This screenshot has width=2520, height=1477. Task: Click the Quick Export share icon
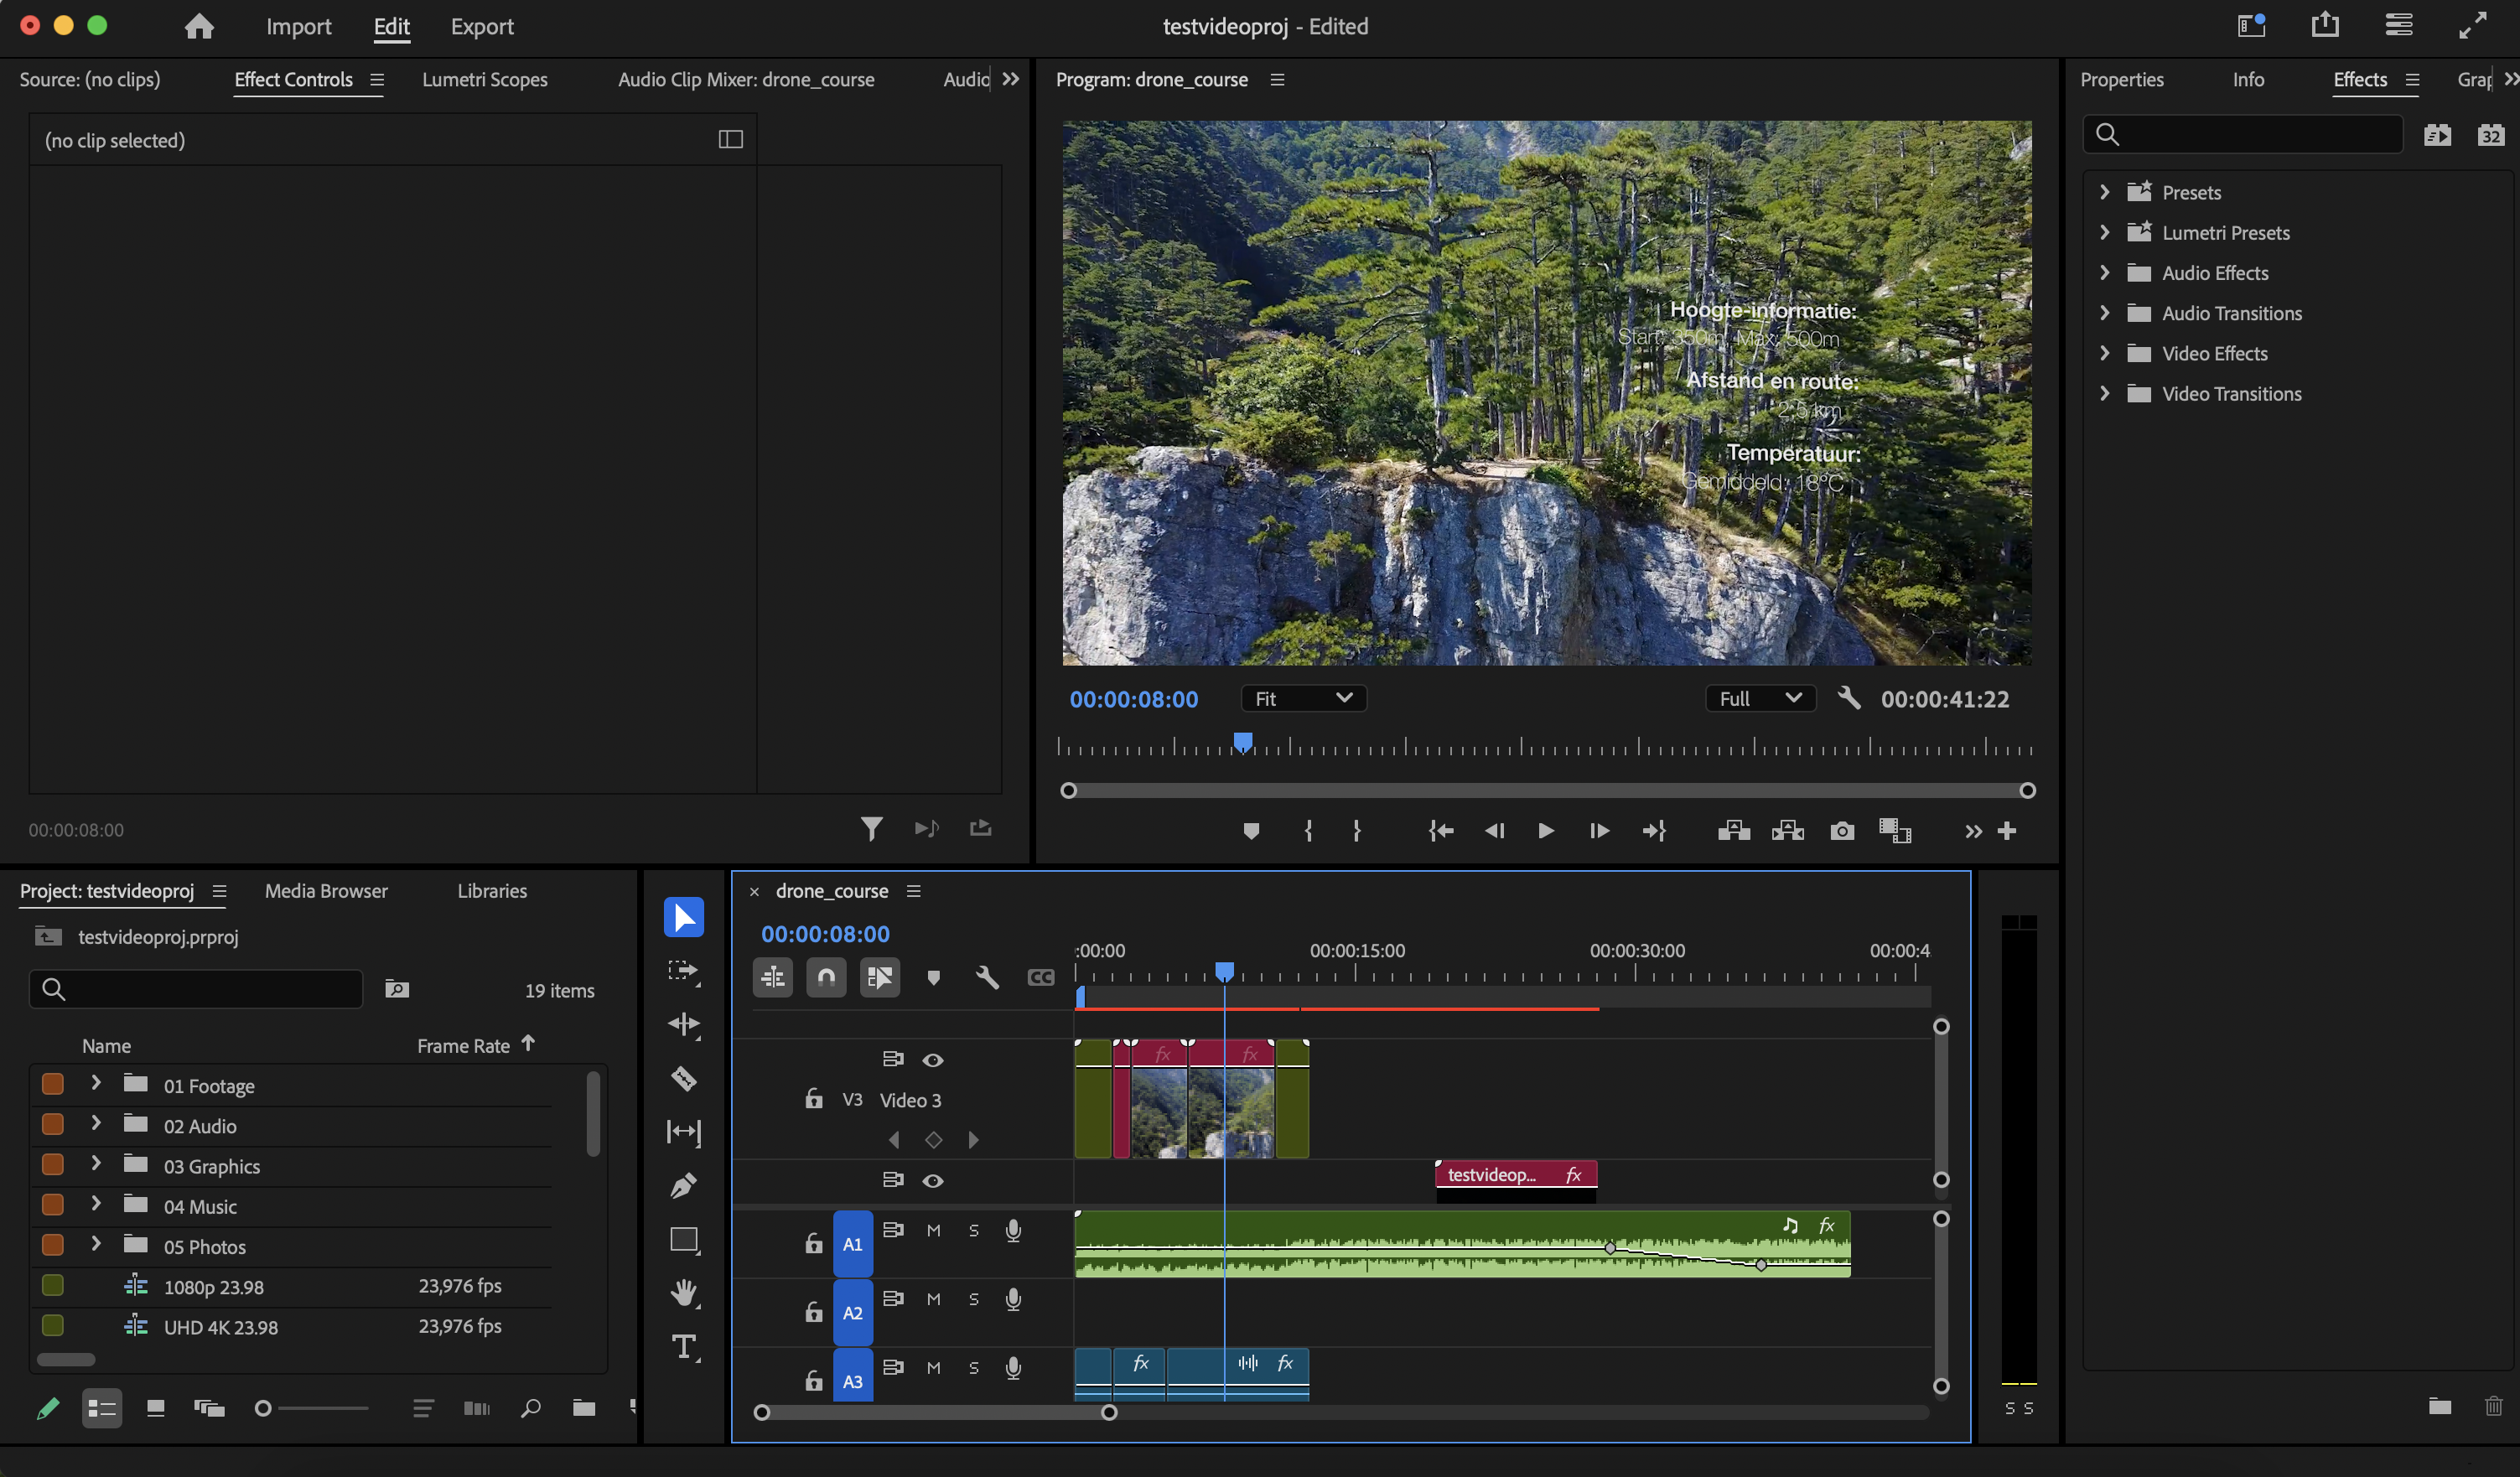click(x=2325, y=24)
